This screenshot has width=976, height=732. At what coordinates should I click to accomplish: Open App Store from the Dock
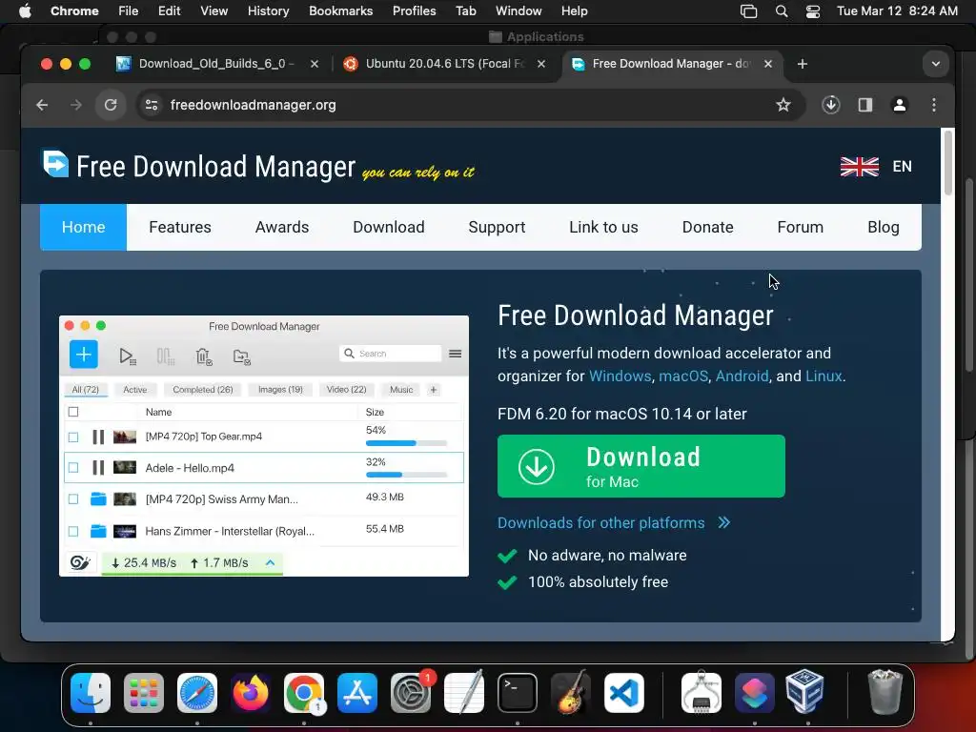coord(357,693)
